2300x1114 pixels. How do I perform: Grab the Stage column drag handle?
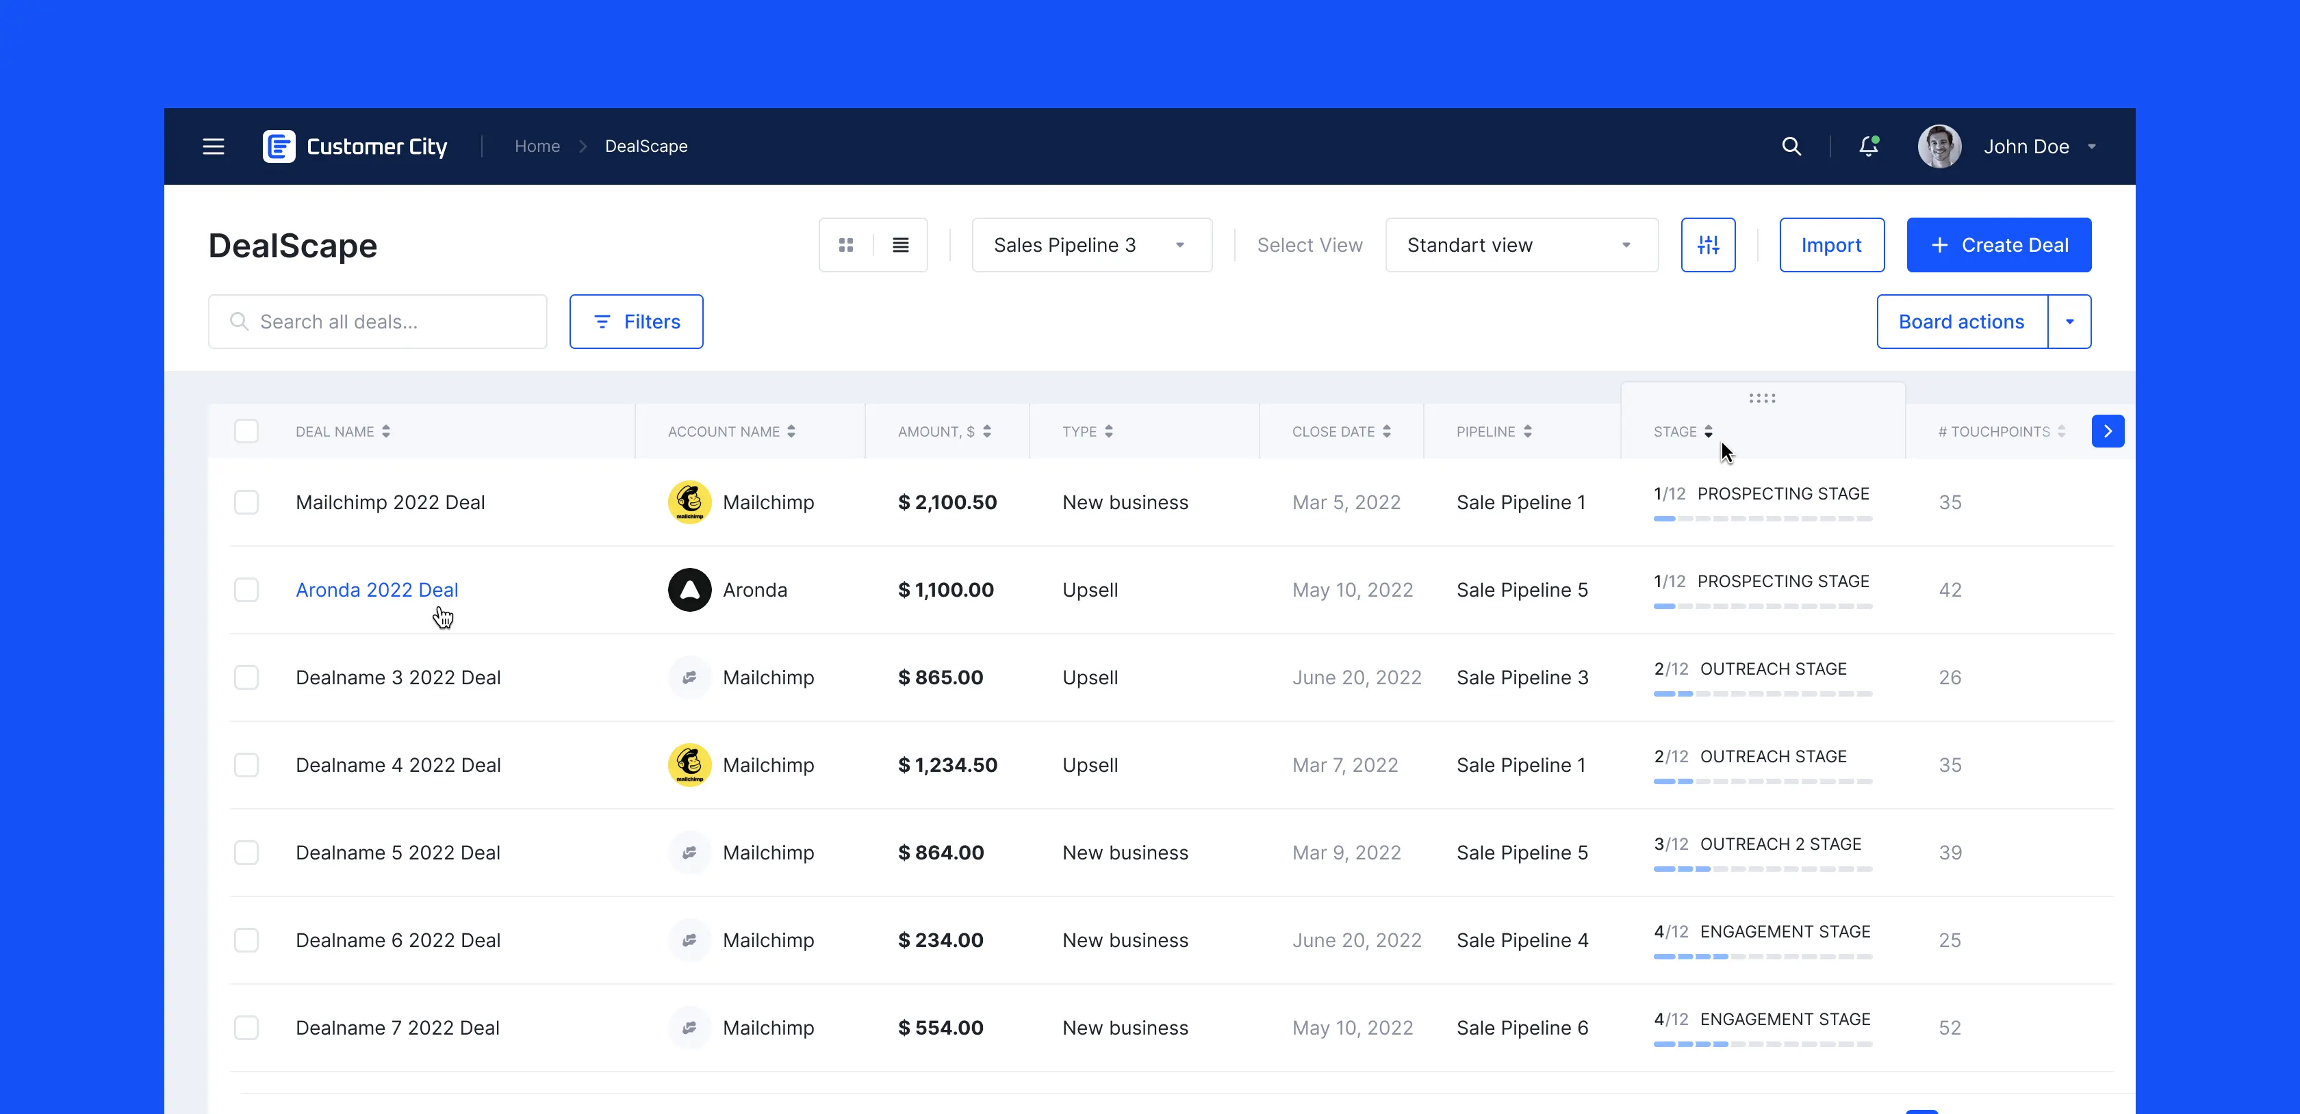coord(1761,398)
